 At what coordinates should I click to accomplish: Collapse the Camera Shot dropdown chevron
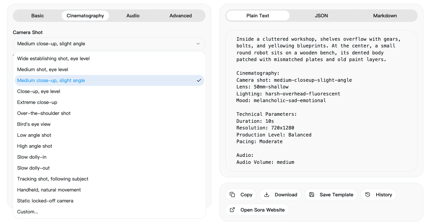pos(198,44)
